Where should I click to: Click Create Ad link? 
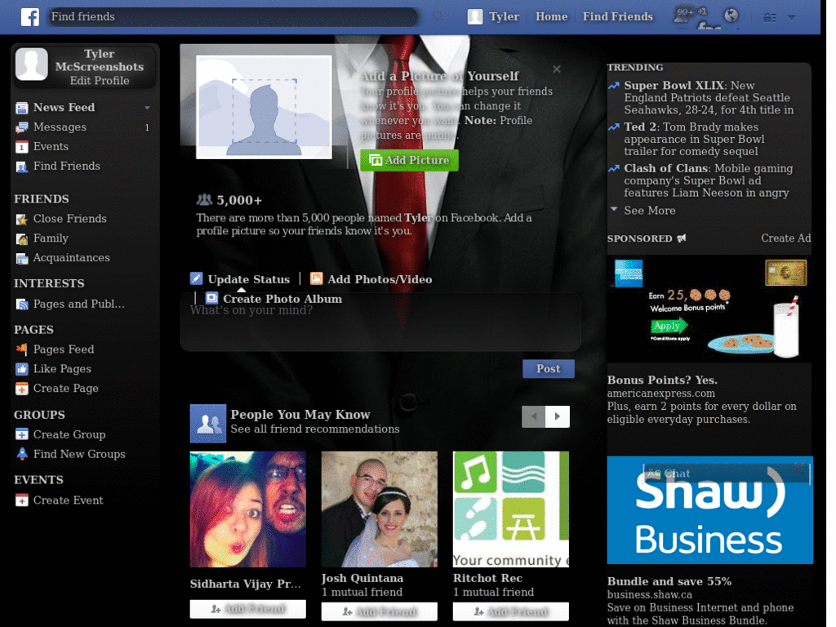click(785, 238)
